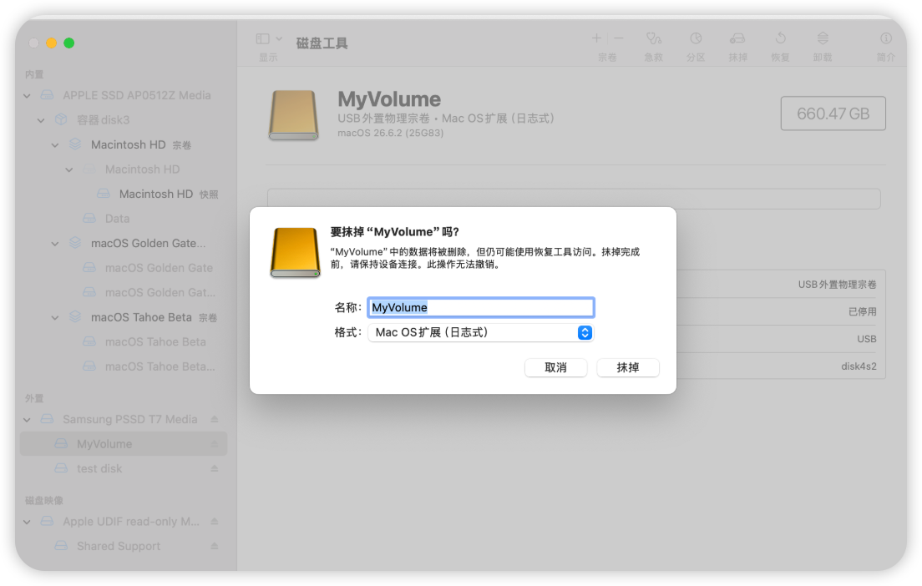The height and width of the screenshot is (586, 922).
Task: Collapse Samsung PSSD T7 Media chevron
Action: tap(27, 420)
